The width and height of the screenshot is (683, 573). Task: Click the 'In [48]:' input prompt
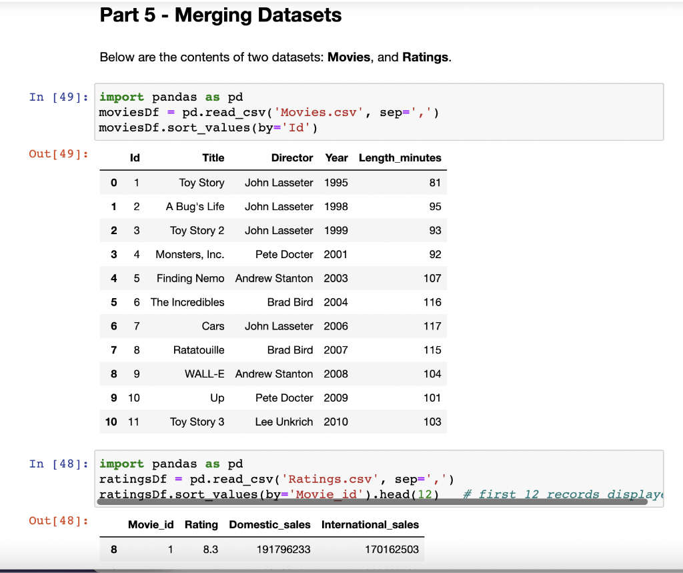59,464
